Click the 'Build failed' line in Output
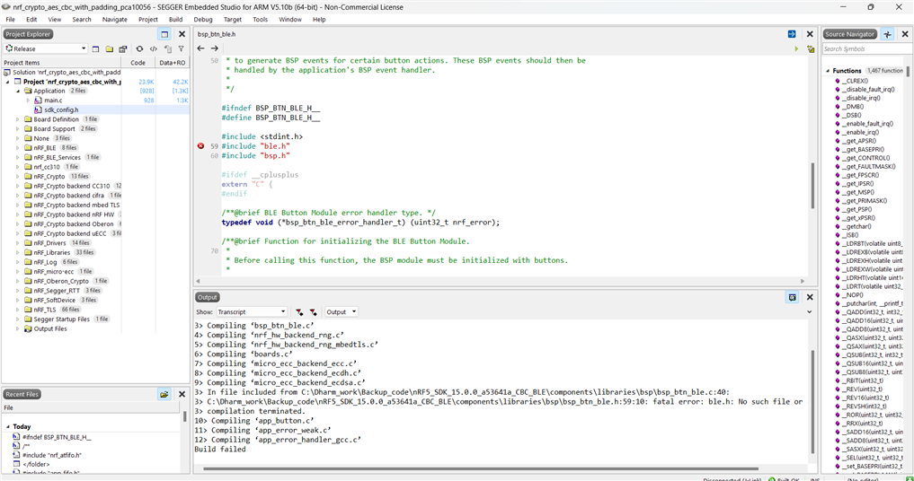 (220, 450)
